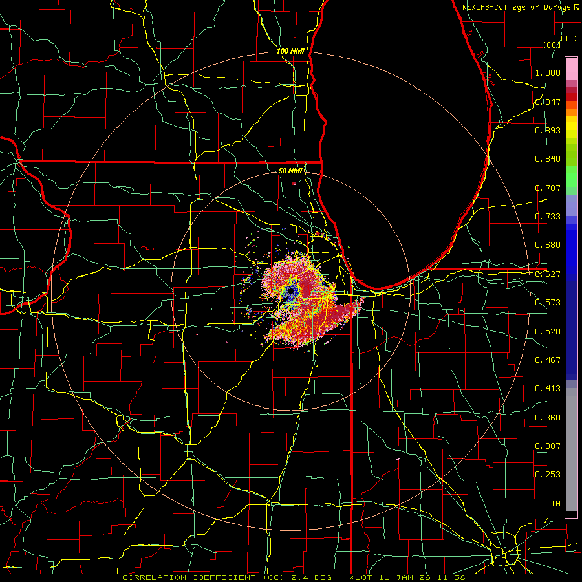Click the isolated red echo below 50 NMI label
582x582 pixels.
click(x=294, y=184)
